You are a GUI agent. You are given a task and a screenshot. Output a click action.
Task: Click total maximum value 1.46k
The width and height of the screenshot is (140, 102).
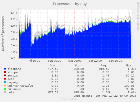[132, 92]
